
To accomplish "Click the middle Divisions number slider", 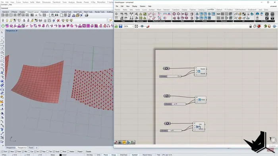I will click(x=175, y=104).
